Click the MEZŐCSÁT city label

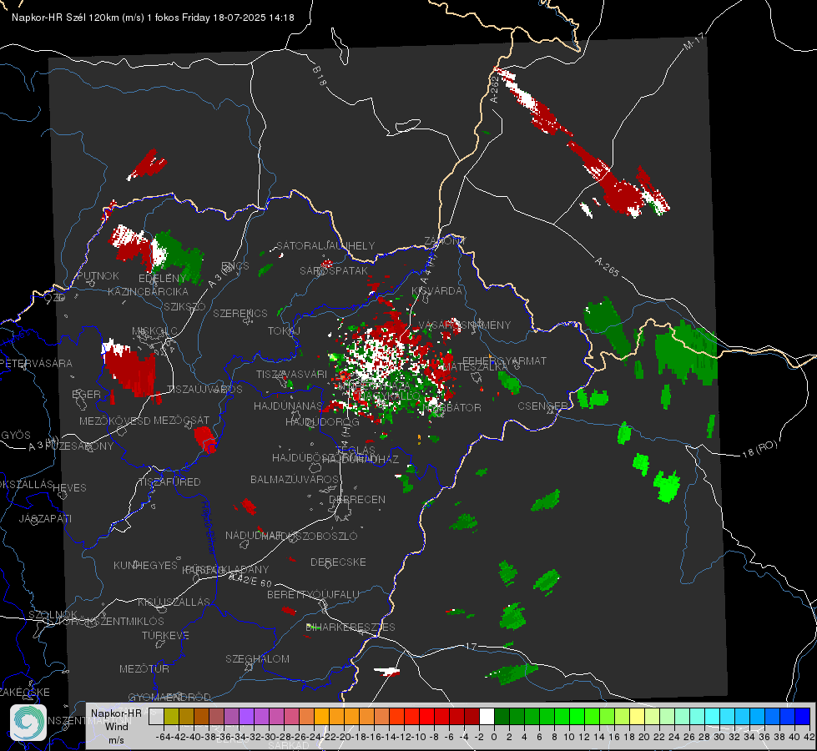click(x=181, y=420)
